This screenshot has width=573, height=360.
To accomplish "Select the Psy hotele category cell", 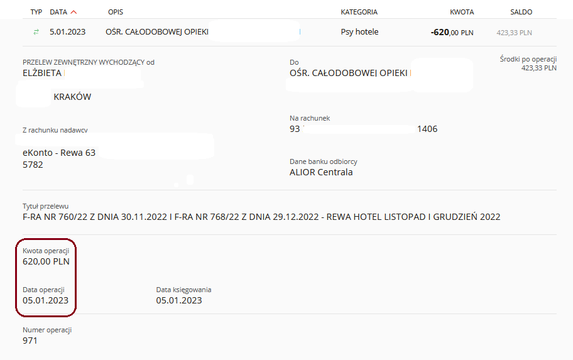I will (x=359, y=32).
